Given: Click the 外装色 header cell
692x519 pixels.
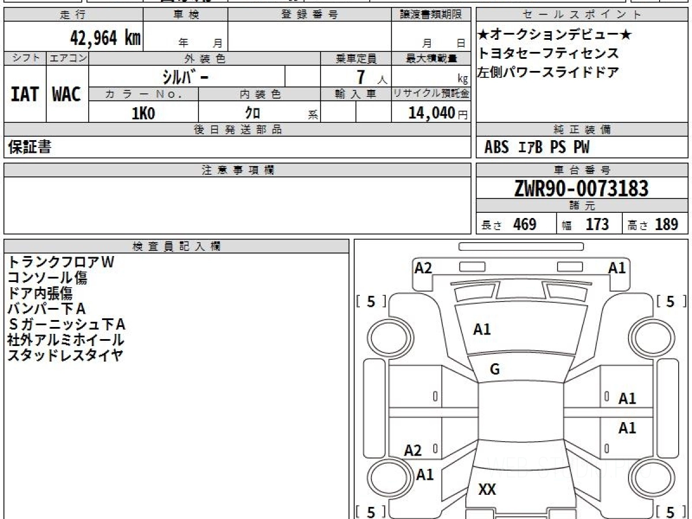Looking at the screenshot, I should pos(205,58).
